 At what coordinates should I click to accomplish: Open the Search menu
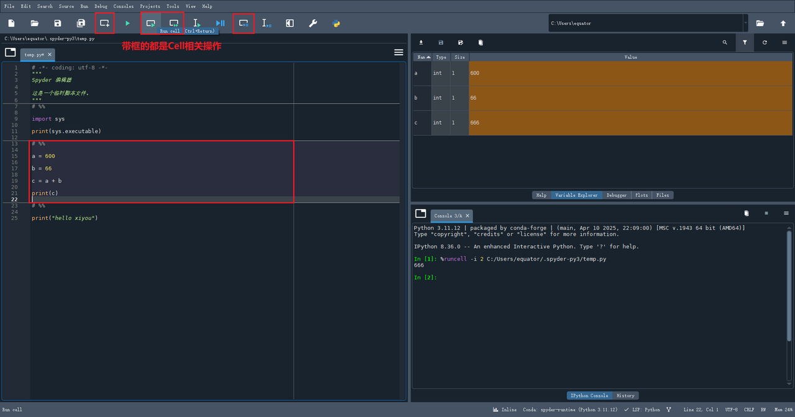[x=45, y=6]
